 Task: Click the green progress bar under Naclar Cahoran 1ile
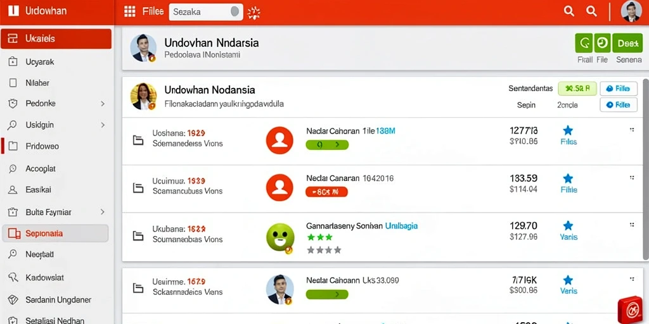pyautogui.click(x=327, y=145)
